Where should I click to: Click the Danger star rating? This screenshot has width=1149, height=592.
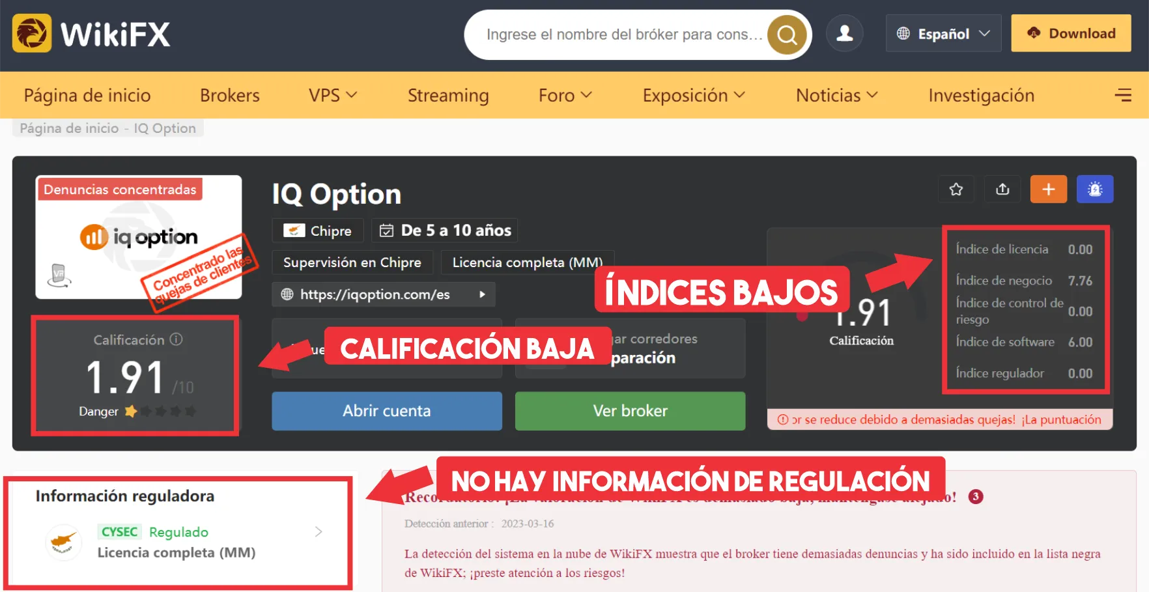pos(160,411)
